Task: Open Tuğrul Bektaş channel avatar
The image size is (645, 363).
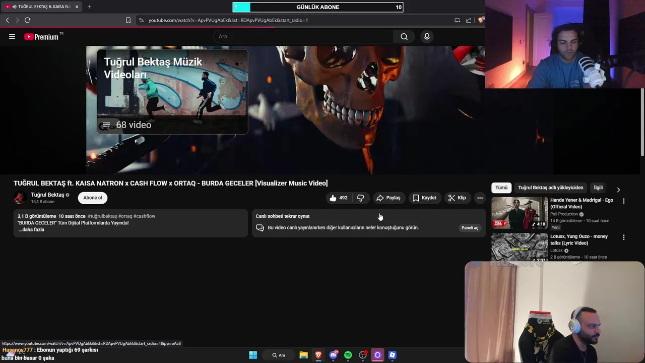Action: point(20,198)
